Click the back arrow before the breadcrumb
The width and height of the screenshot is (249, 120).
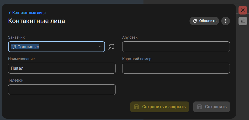(x=10, y=13)
